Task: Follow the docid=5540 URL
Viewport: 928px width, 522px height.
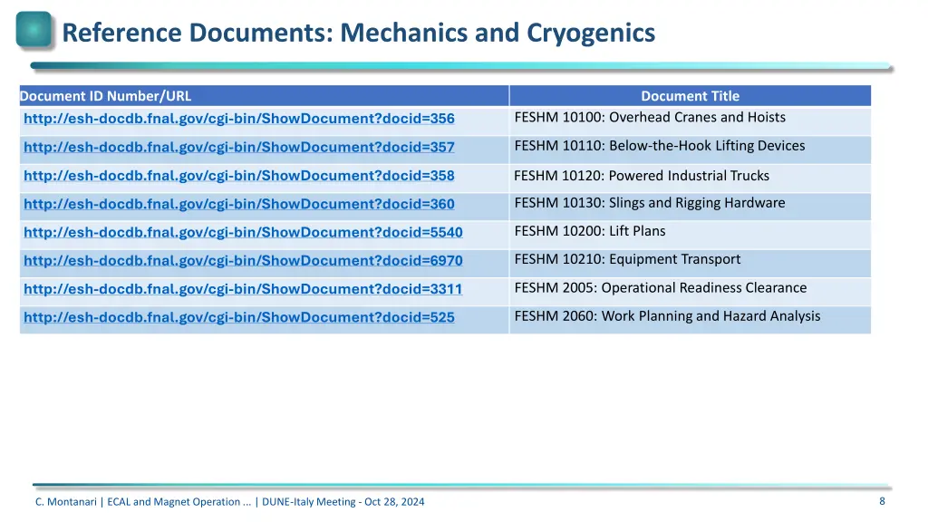Action: coord(243,233)
